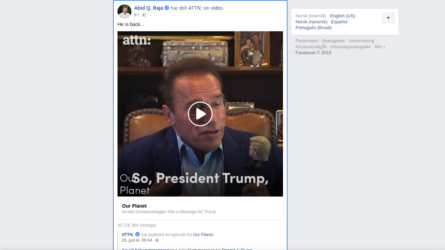Screen dimensions: 445x250
Task: Click the '8 t' post timestamp
Action: tap(136, 15)
